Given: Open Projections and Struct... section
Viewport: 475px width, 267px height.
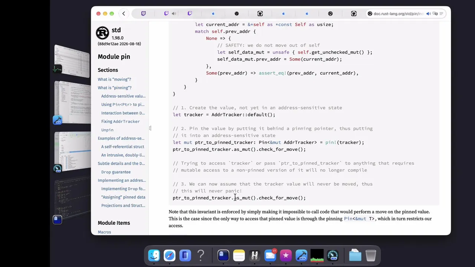Looking at the screenshot, I should 123,206.
